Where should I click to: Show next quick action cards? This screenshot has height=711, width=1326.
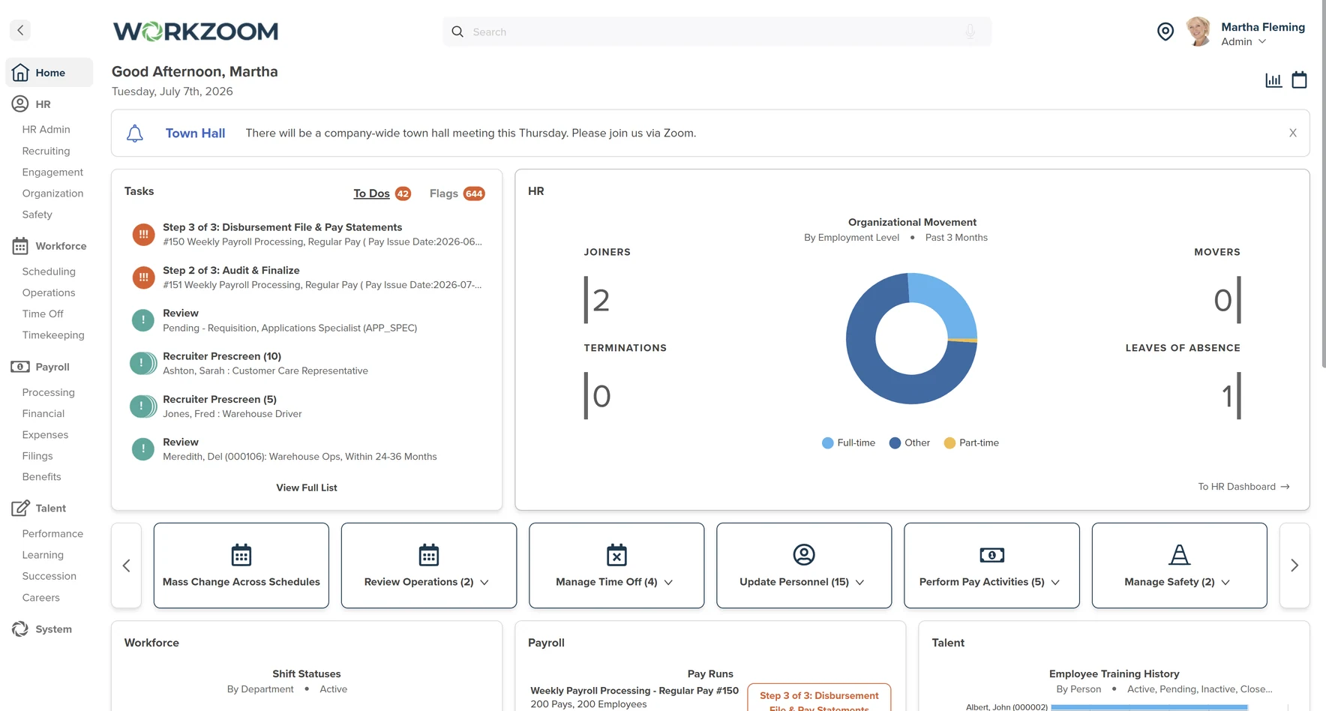(1294, 565)
